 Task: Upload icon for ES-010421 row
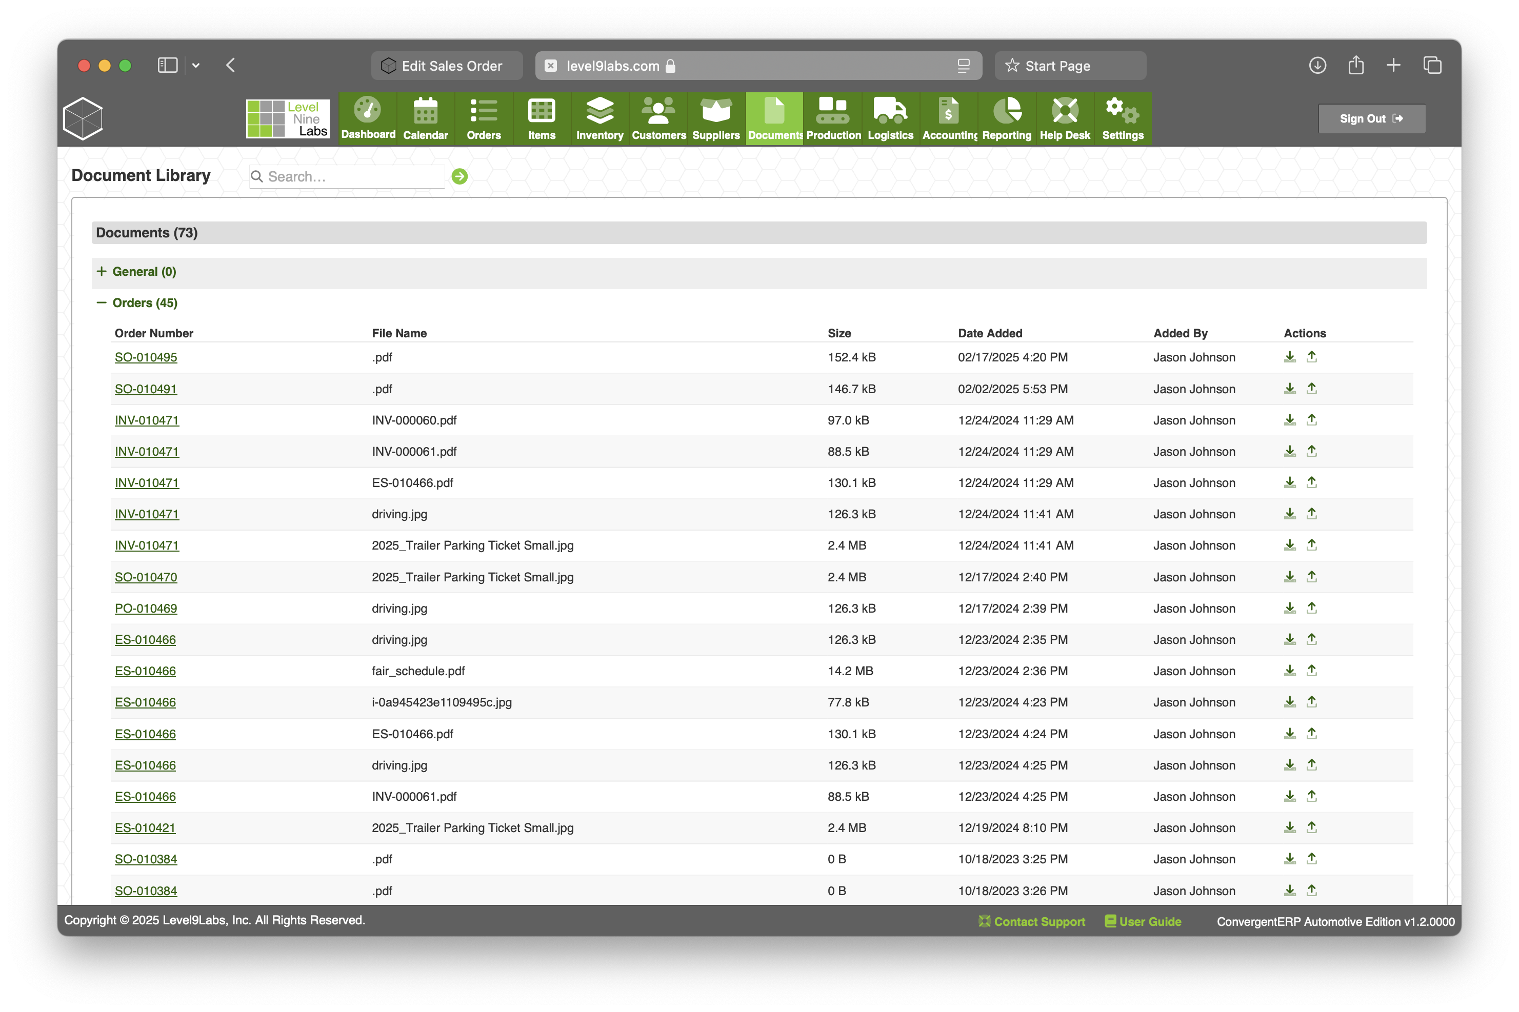click(1311, 827)
